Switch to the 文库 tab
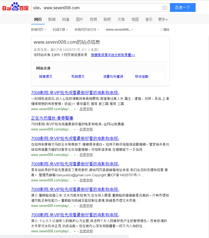The image size is (209, 238). pyautogui.click(x=121, y=20)
